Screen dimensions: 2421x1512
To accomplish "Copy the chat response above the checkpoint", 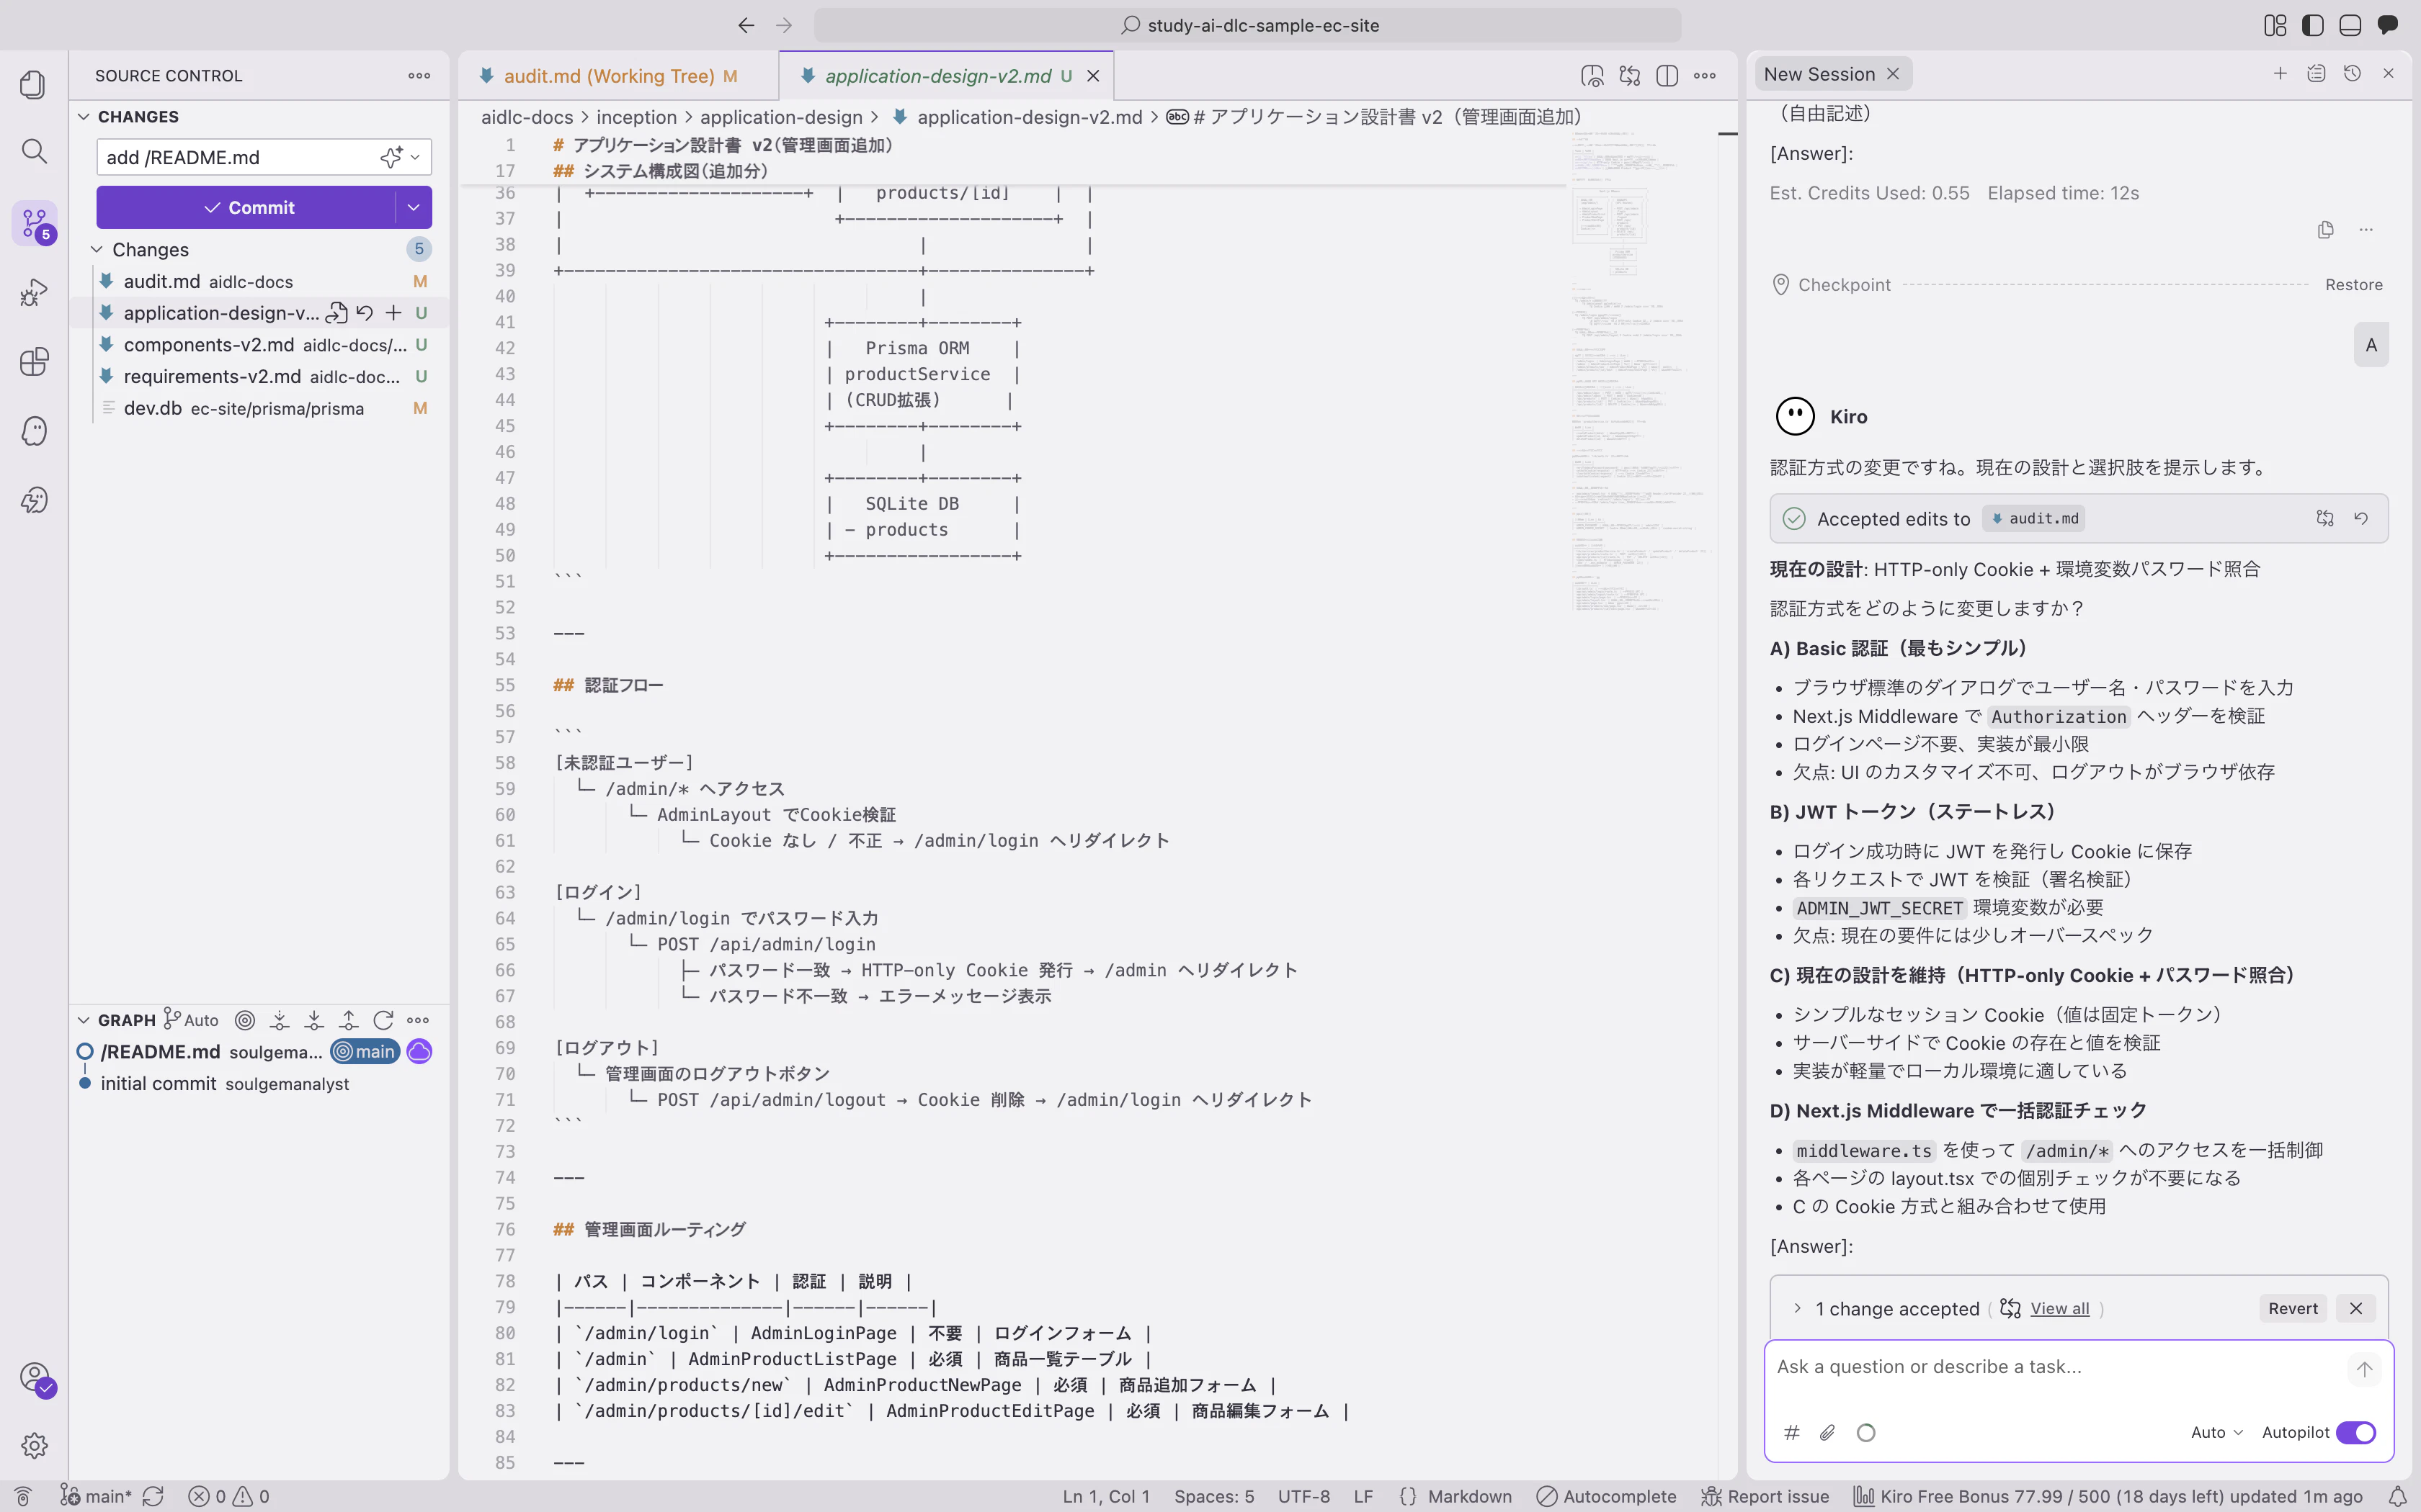I will pyautogui.click(x=2326, y=230).
